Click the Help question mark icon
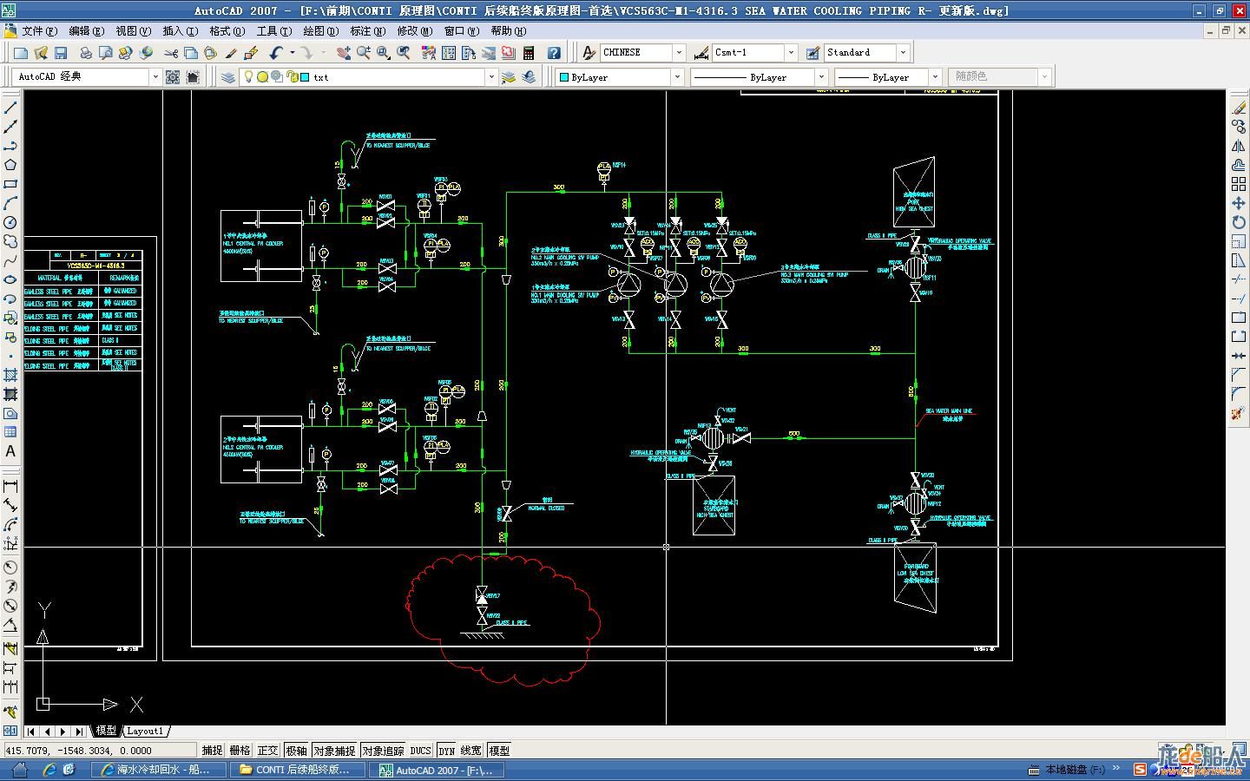This screenshot has width=1250, height=781. 554,53
